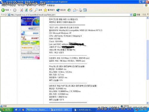The image size is (149, 112).
Task: Go to the Home page icon
Action: click(31, 10)
